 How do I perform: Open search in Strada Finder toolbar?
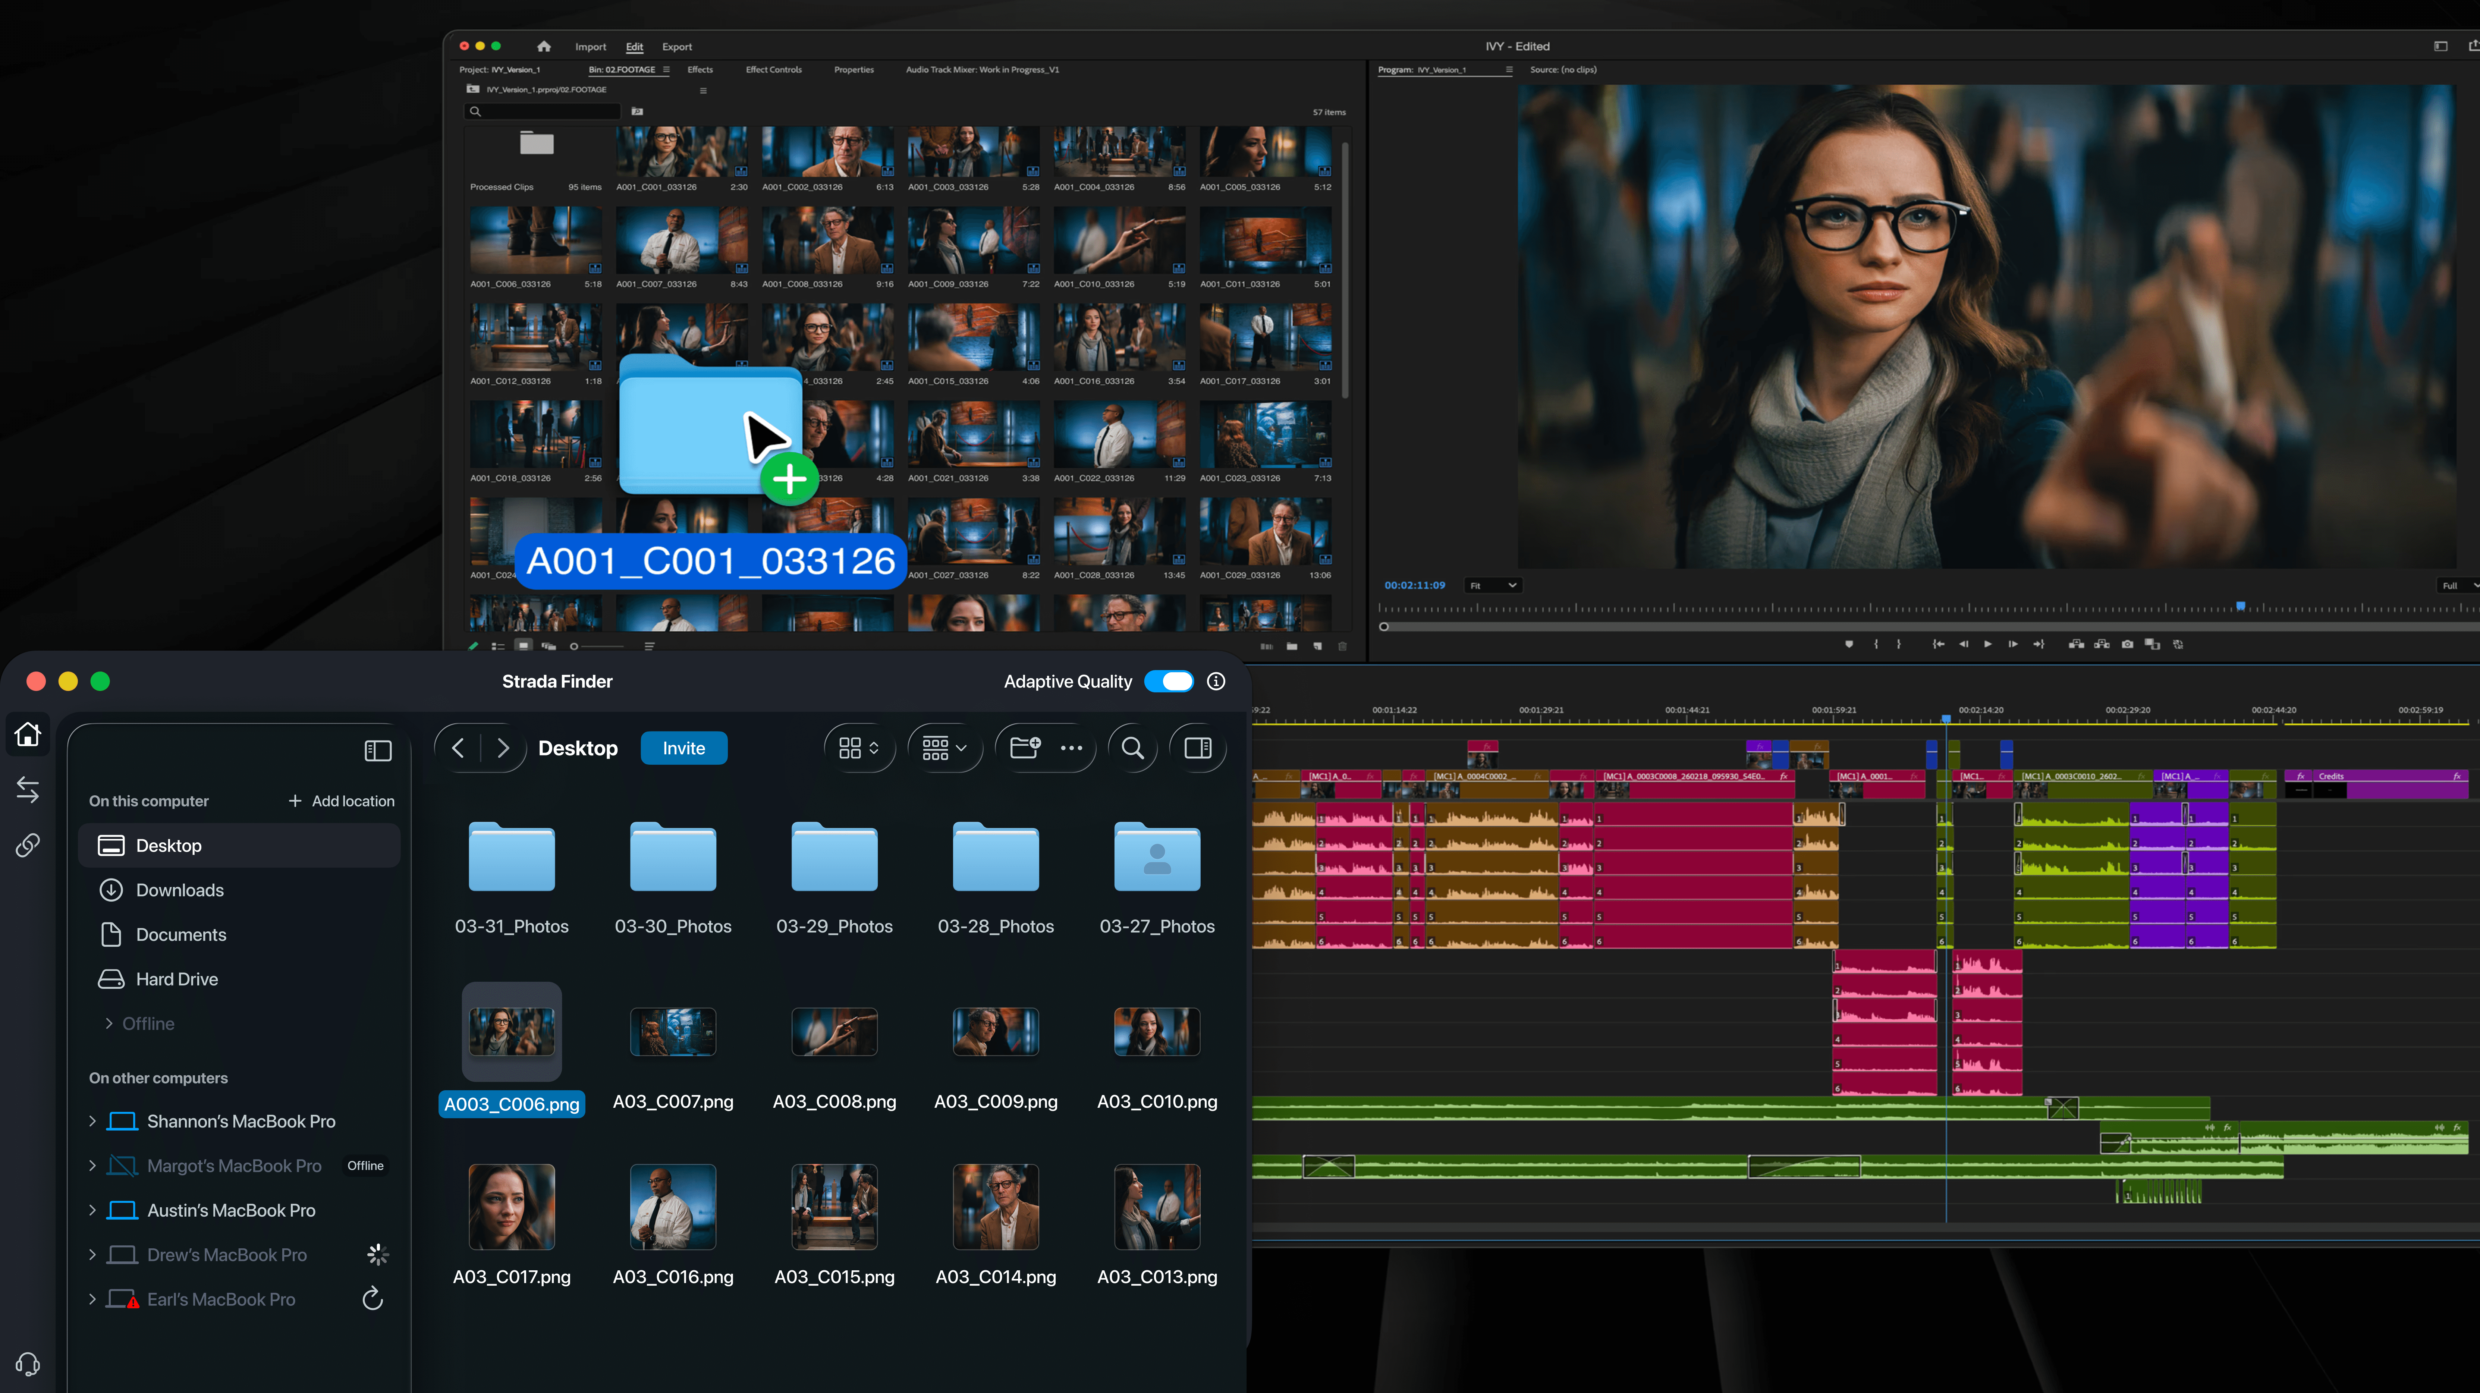1133,748
